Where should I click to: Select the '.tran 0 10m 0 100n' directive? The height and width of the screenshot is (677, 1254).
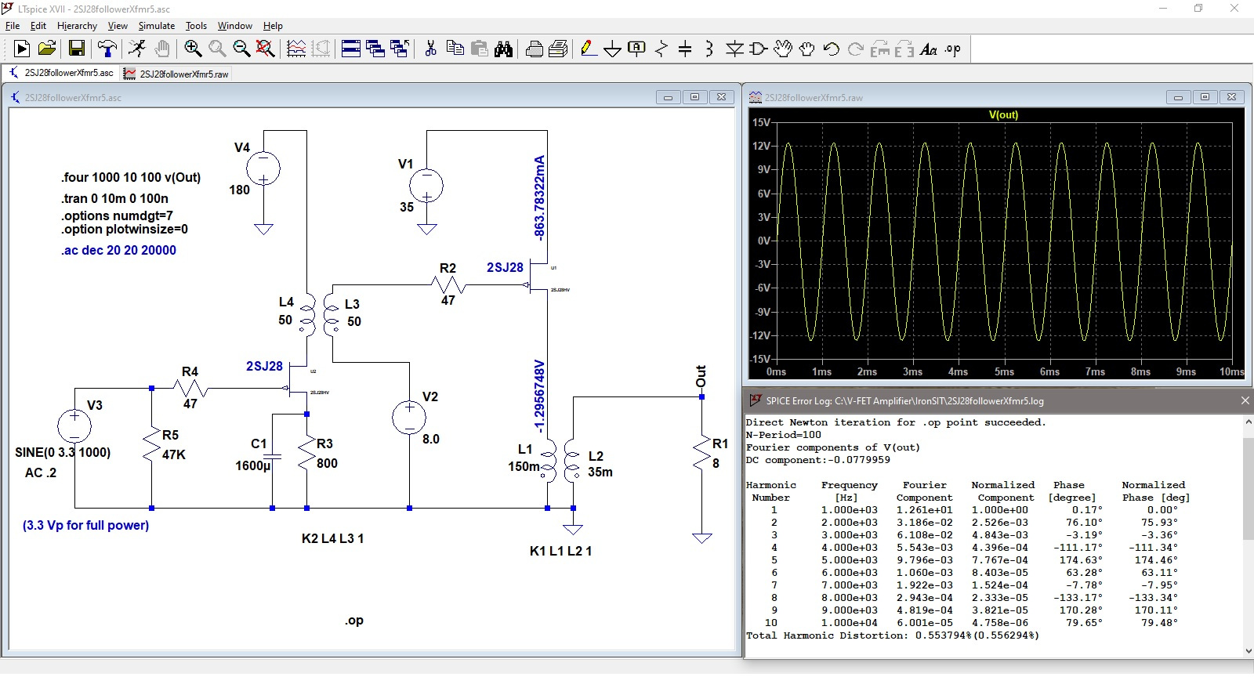tap(114, 199)
